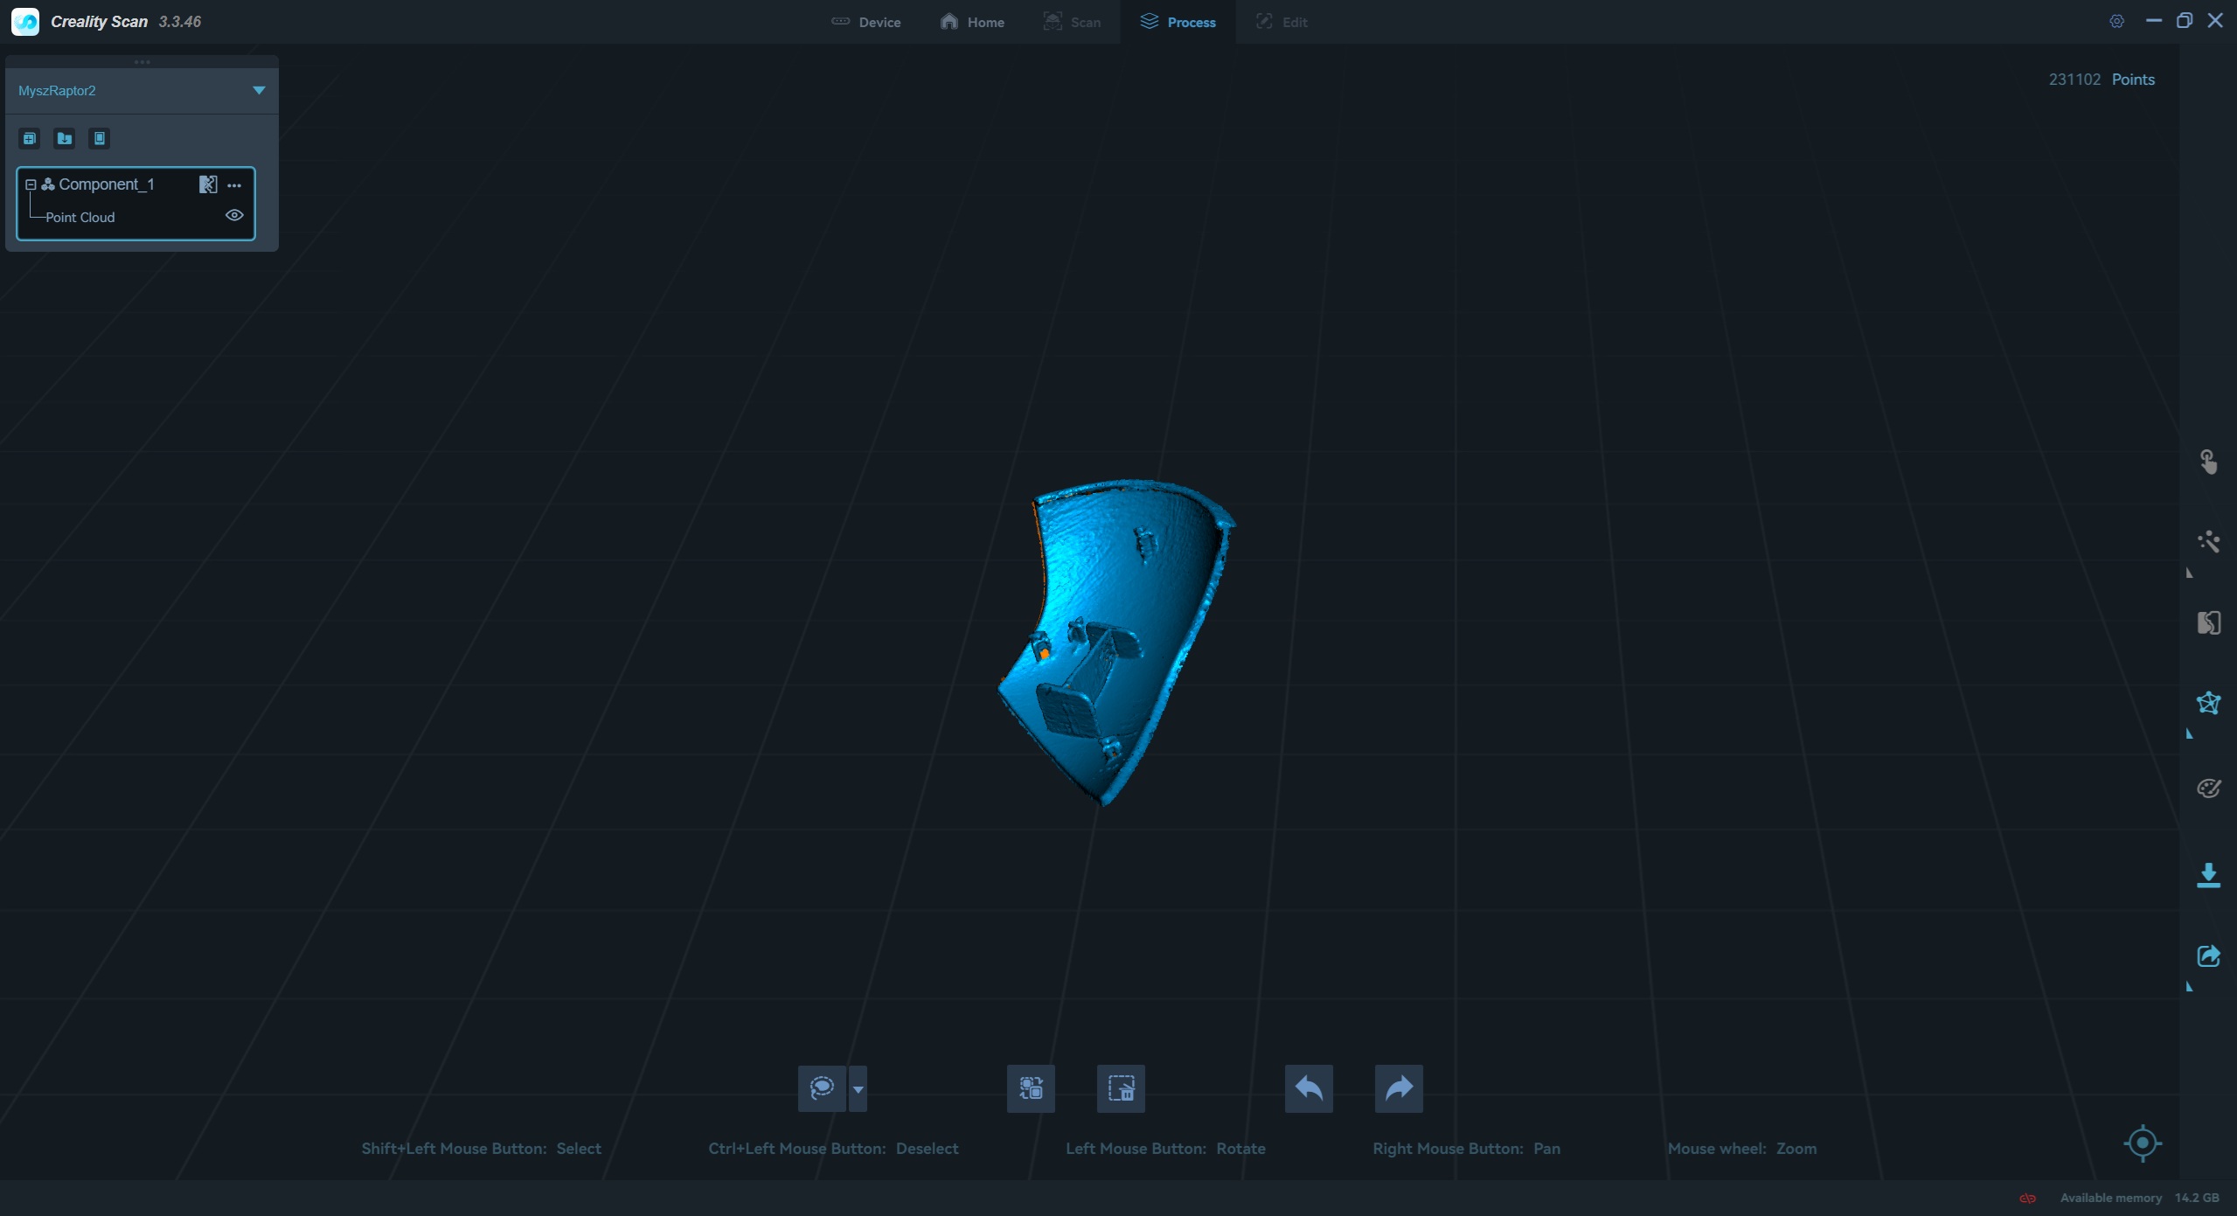Click the download/save icon in the right sidebar
Image resolution: width=2237 pixels, height=1216 pixels.
[x=2208, y=875]
